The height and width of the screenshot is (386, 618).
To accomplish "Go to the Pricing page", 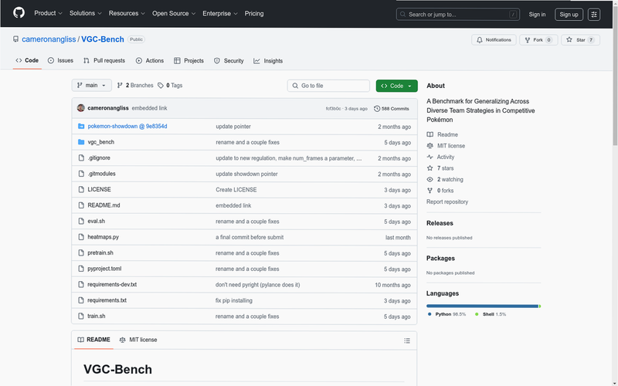I will pos(254,13).
